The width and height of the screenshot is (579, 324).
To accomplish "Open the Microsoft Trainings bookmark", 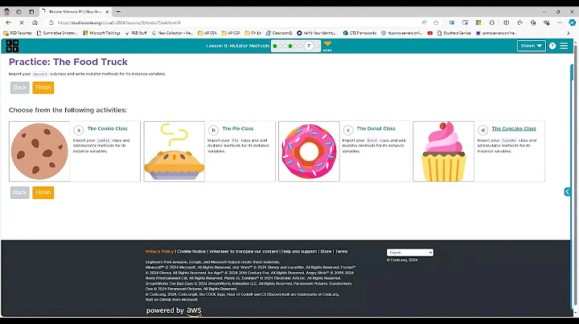I will [x=101, y=33].
